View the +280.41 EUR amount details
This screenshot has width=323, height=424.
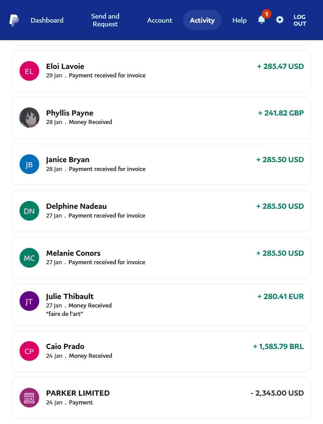[280, 296]
